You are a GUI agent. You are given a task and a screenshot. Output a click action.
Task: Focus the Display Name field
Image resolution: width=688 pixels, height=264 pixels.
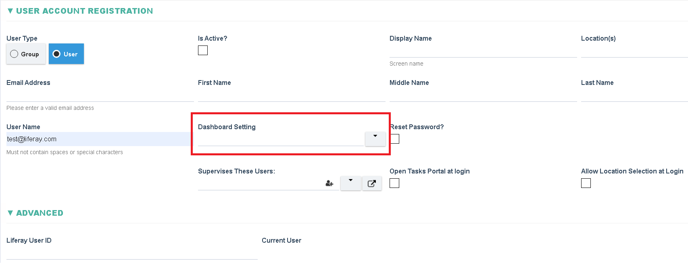[x=483, y=51]
